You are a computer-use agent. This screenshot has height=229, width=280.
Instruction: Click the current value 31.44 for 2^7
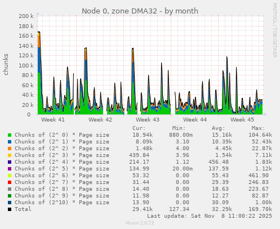point(141,182)
